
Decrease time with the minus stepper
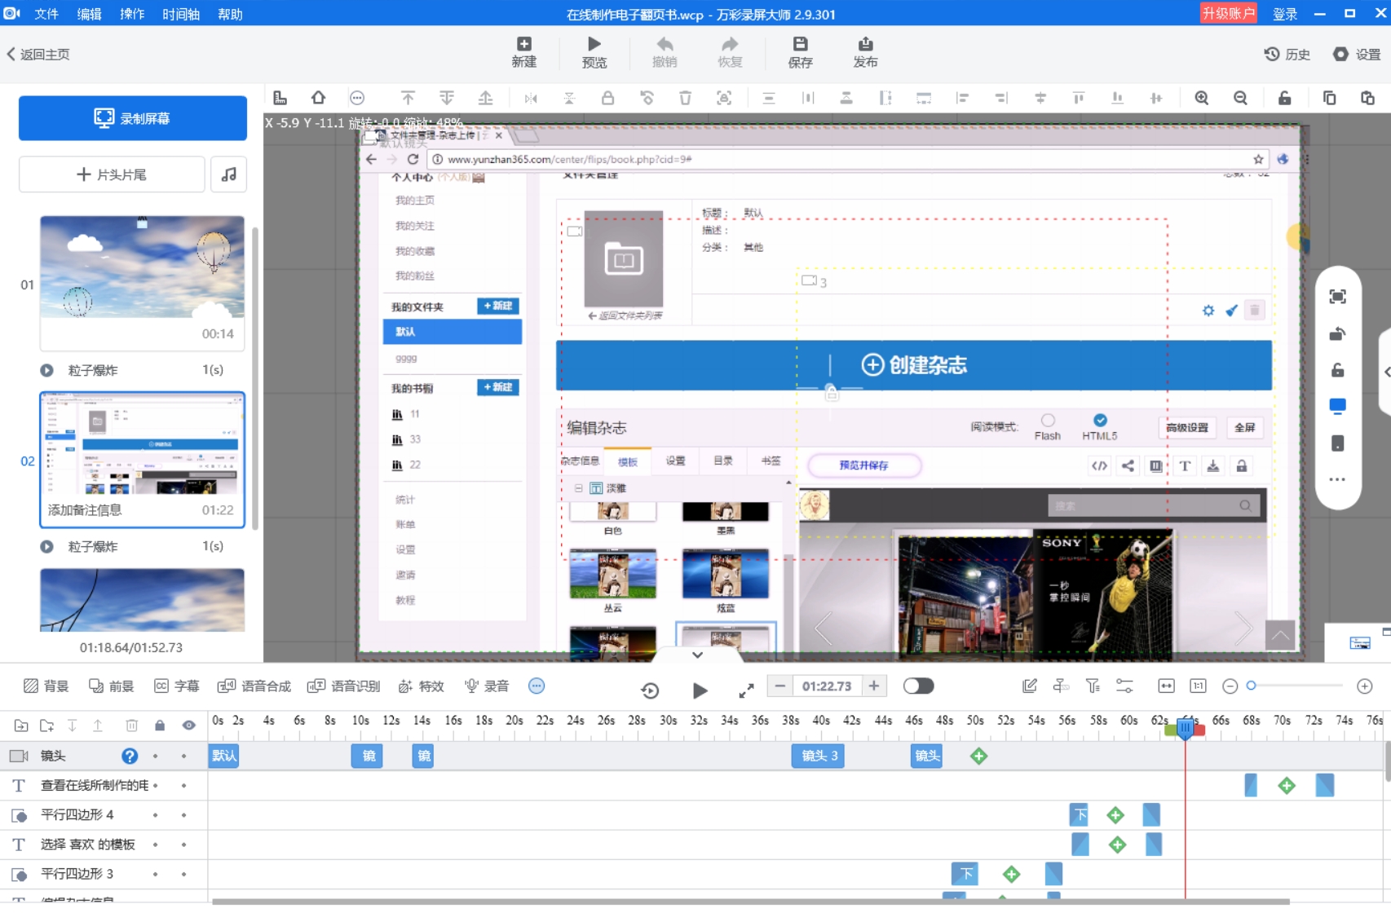tap(780, 686)
